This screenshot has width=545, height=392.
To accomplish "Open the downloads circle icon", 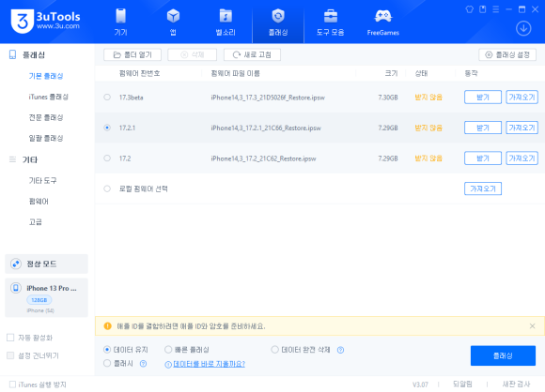I will [x=523, y=28].
